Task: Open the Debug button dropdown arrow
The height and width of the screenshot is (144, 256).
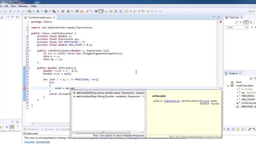Action: coord(42,11)
